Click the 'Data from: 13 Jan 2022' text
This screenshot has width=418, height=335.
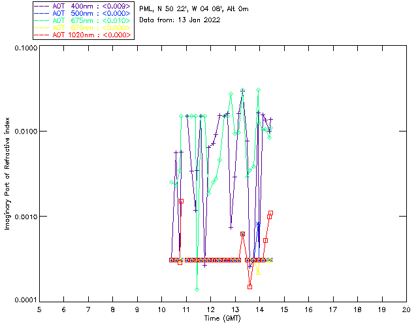(180, 20)
